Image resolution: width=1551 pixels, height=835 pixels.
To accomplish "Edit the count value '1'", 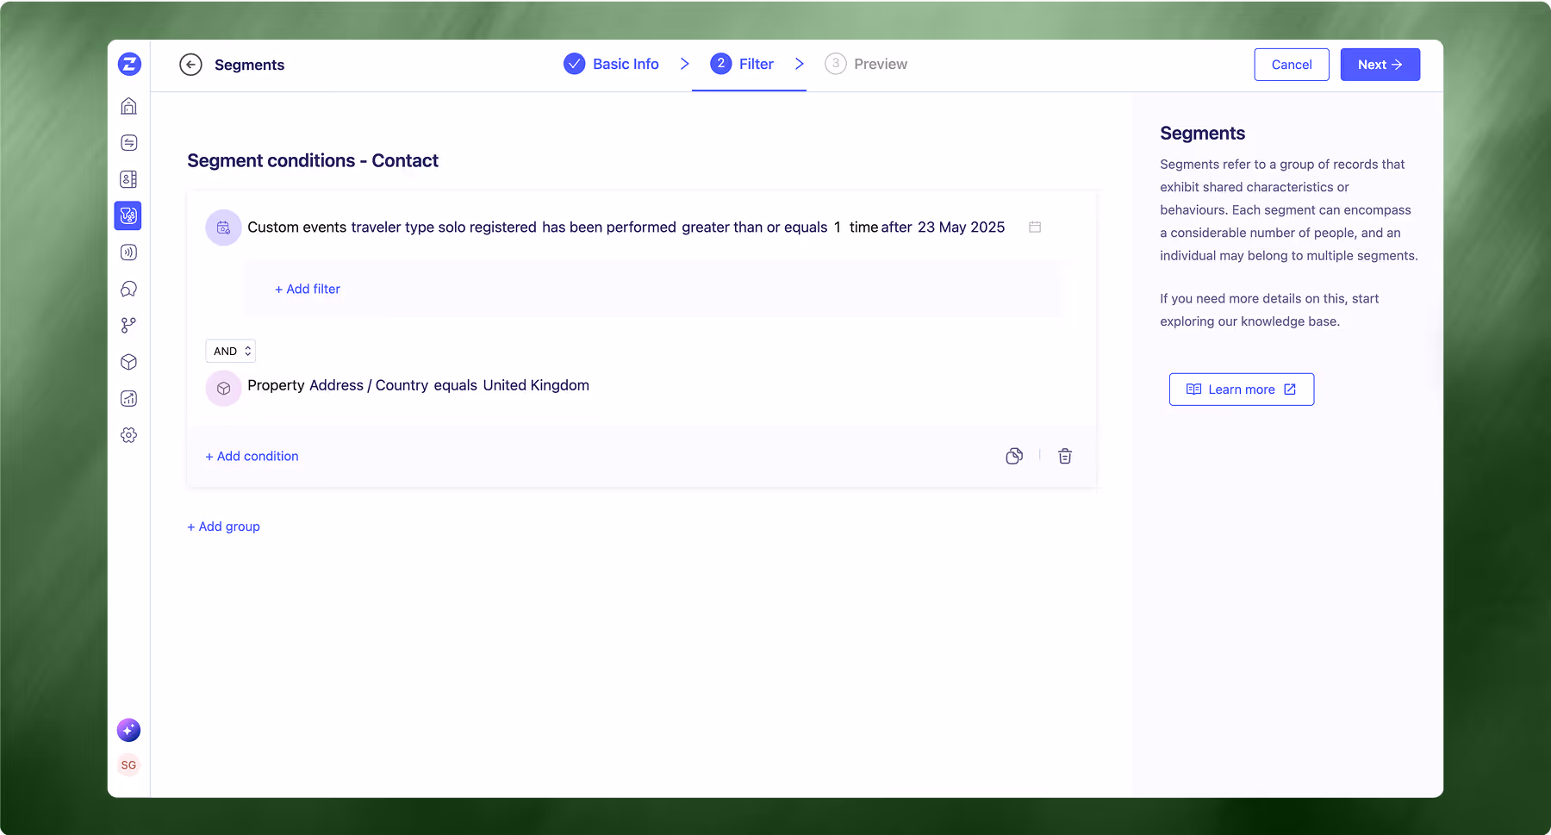I will tap(838, 227).
